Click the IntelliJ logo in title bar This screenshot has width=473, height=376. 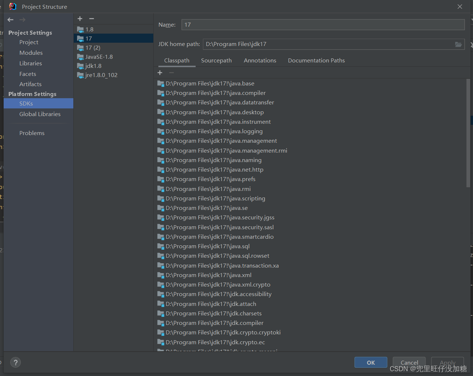(13, 6)
